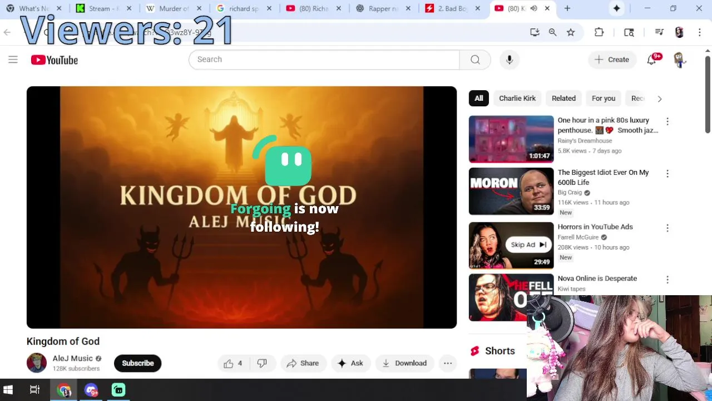Viewport: 712px width, 401px height.
Task: Select the Related filter chip
Action: pos(563,99)
